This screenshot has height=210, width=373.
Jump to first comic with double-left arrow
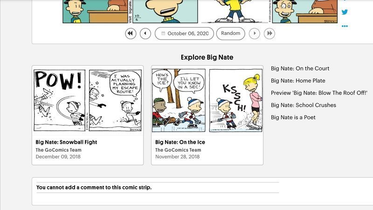click(x=131, y=33)
